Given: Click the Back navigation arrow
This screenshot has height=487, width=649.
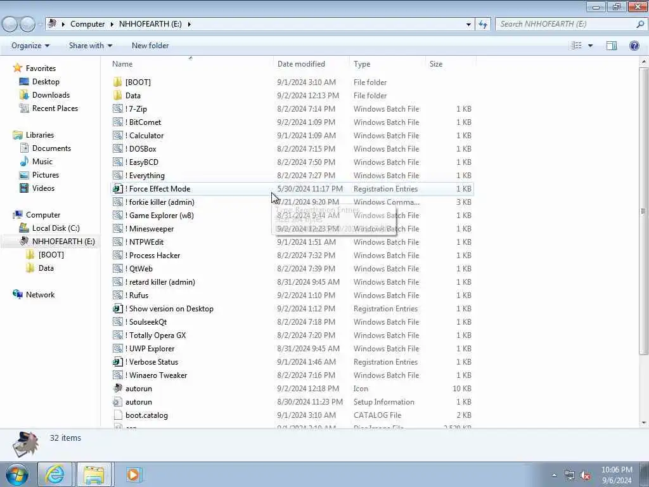Looking at the screenshot, I should [10, 24].
